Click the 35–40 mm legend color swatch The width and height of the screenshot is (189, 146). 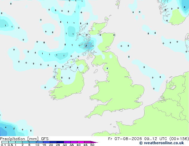point(74,142)
